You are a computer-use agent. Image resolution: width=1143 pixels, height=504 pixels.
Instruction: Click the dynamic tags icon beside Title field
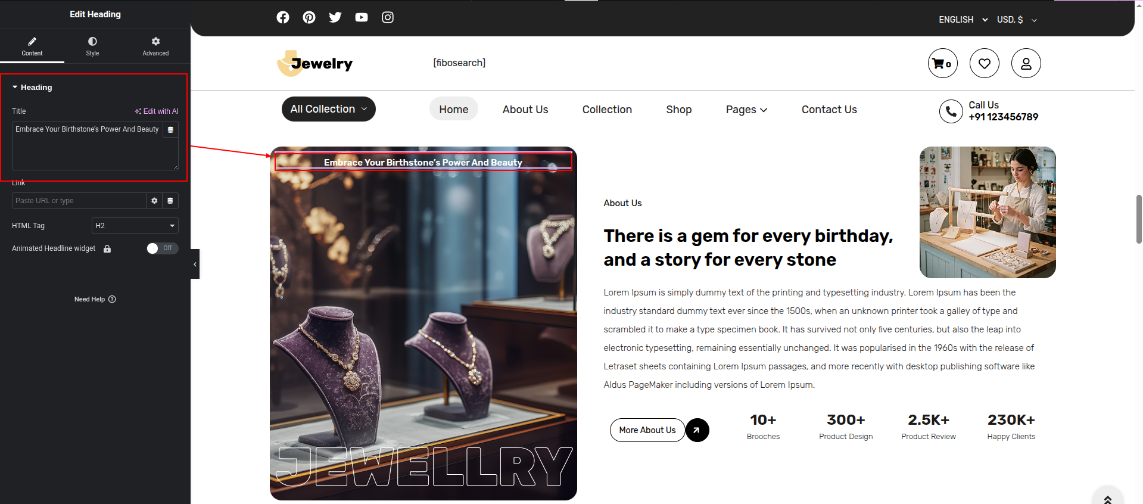click(170, 130)
